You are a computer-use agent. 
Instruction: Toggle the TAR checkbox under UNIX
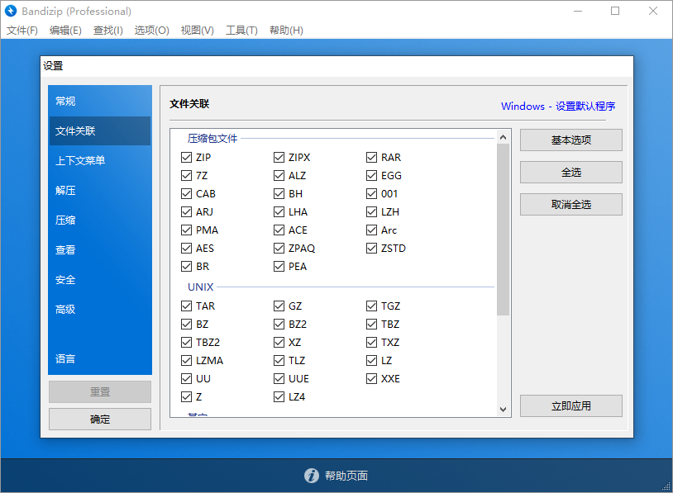pos(186,306)
